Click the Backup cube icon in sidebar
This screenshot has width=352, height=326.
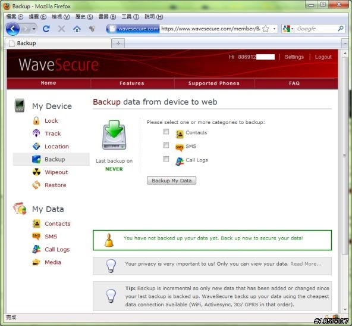[36, 159]
